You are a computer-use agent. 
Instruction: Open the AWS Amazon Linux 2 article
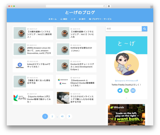click(x=33, y=49)
